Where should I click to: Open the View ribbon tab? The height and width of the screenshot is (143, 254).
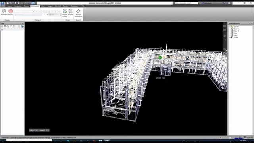(43, 6)
